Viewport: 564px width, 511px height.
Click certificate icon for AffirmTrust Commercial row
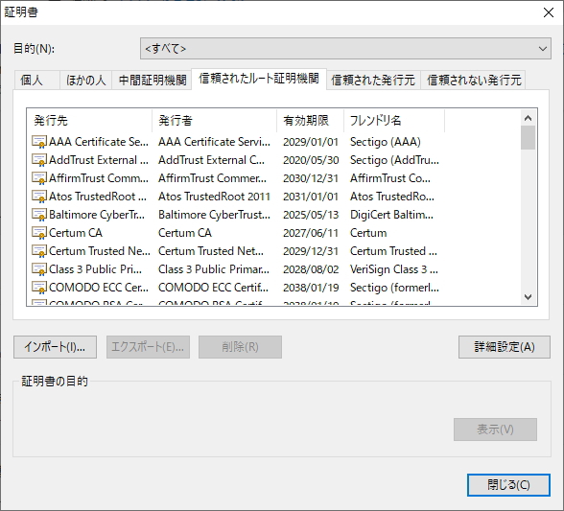point(39,178)
